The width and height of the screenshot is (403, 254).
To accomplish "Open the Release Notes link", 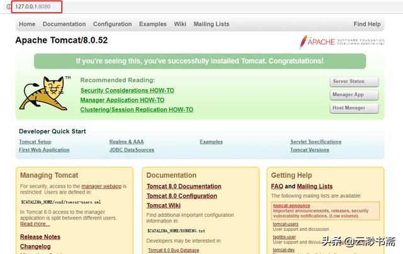I will (x=40, y=237).
